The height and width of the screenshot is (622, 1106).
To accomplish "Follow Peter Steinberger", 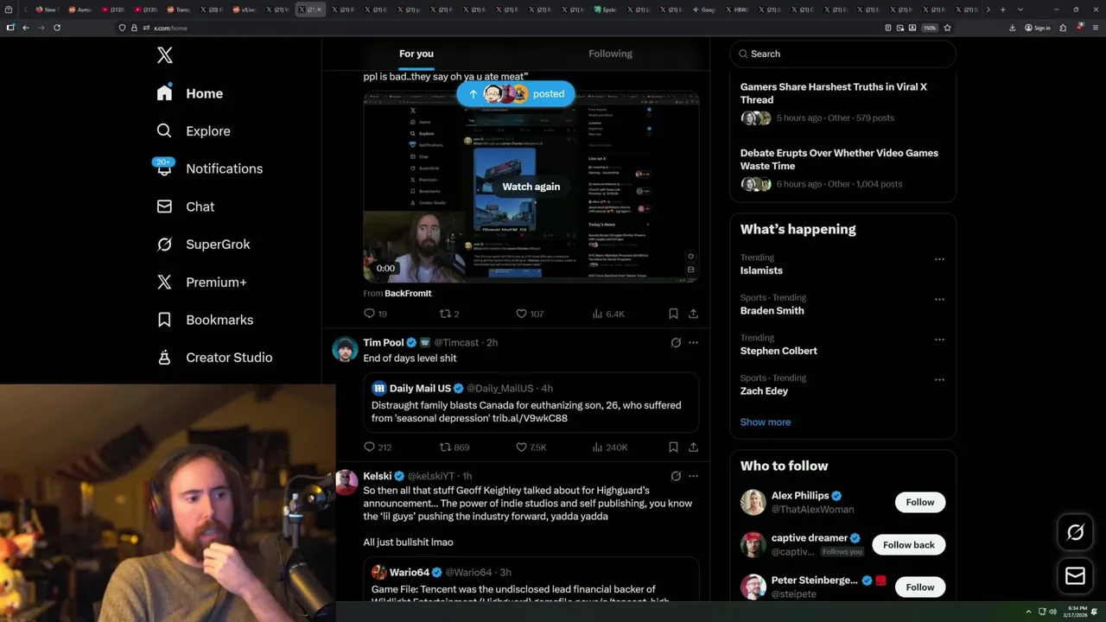I will coord(919,587).
